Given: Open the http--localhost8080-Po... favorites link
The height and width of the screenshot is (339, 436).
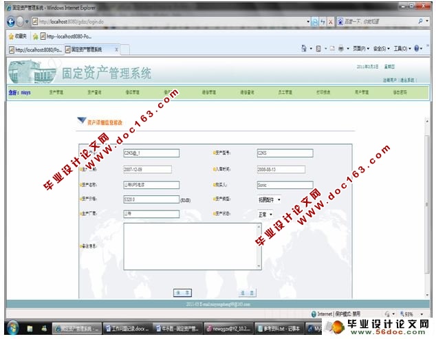Looking at the screenshot, I should (x=66, y=36).
